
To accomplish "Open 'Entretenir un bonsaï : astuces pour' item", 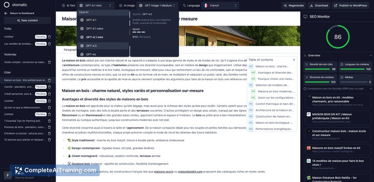I will point(25,134).
